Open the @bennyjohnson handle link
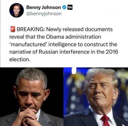The width and height of the screenshot is (128, 126). (x=44, y=14)
